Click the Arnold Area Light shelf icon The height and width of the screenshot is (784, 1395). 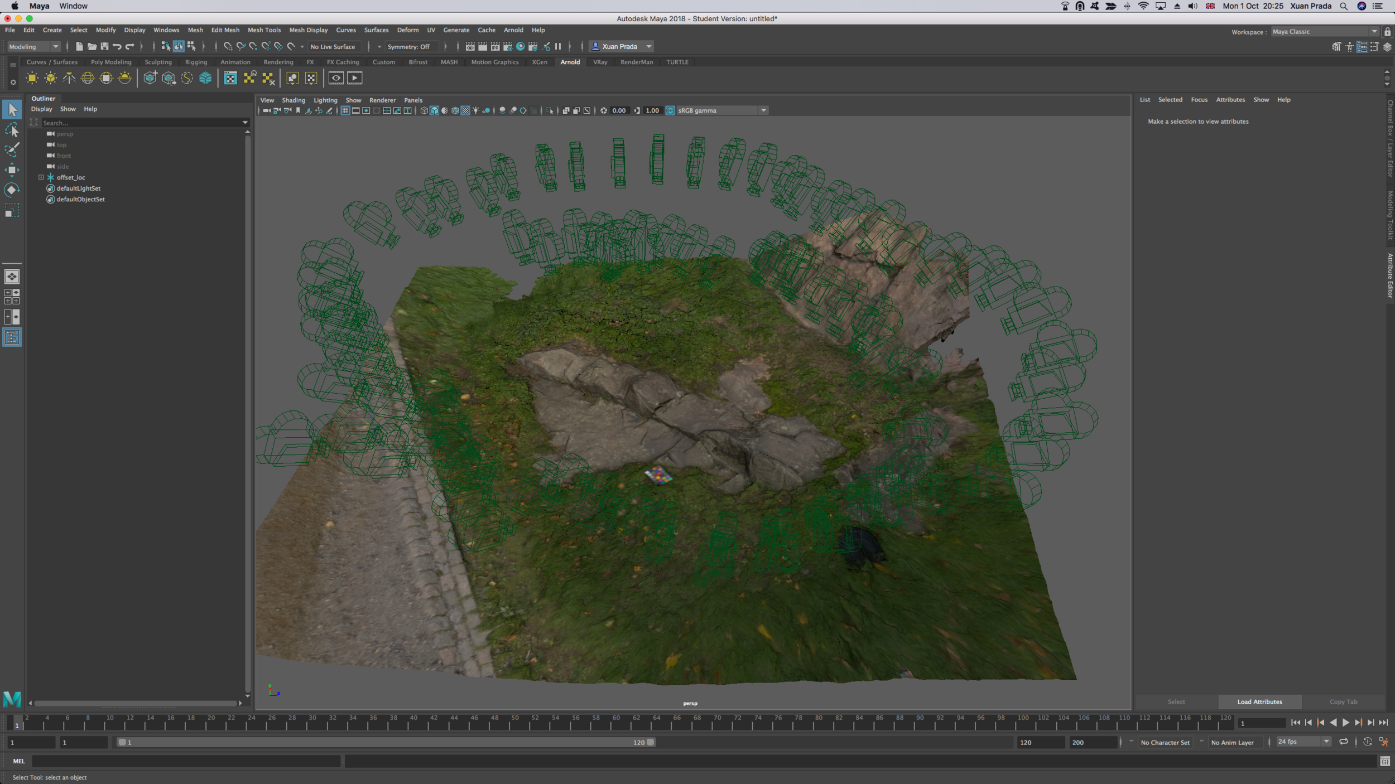click(x=32, y=78)
